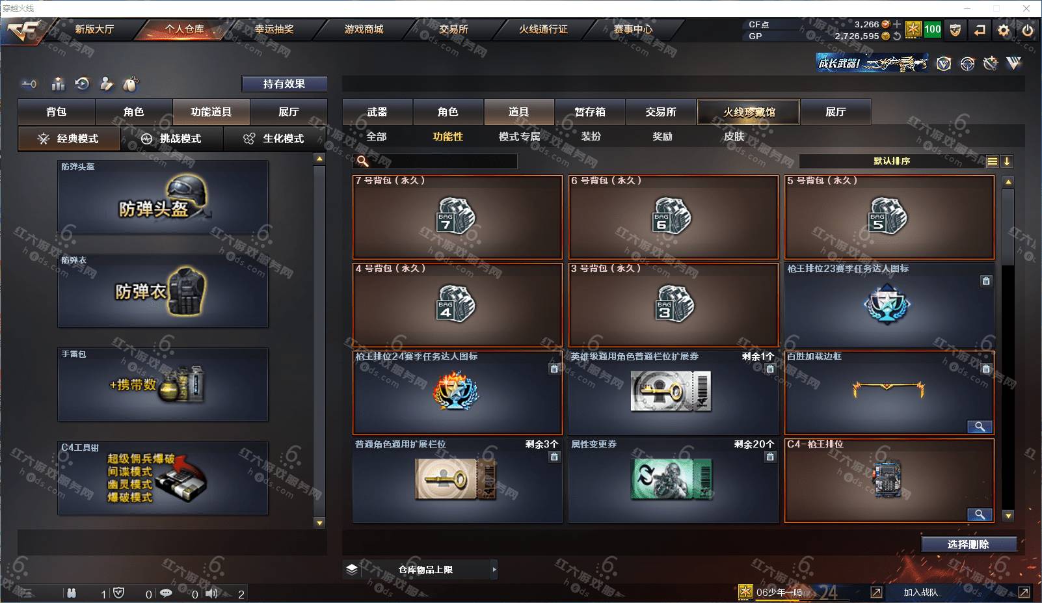The width and height of the screenshot is (1042, 603).
Task: Click the plus icon next to CF点
Action: point(897,24)
